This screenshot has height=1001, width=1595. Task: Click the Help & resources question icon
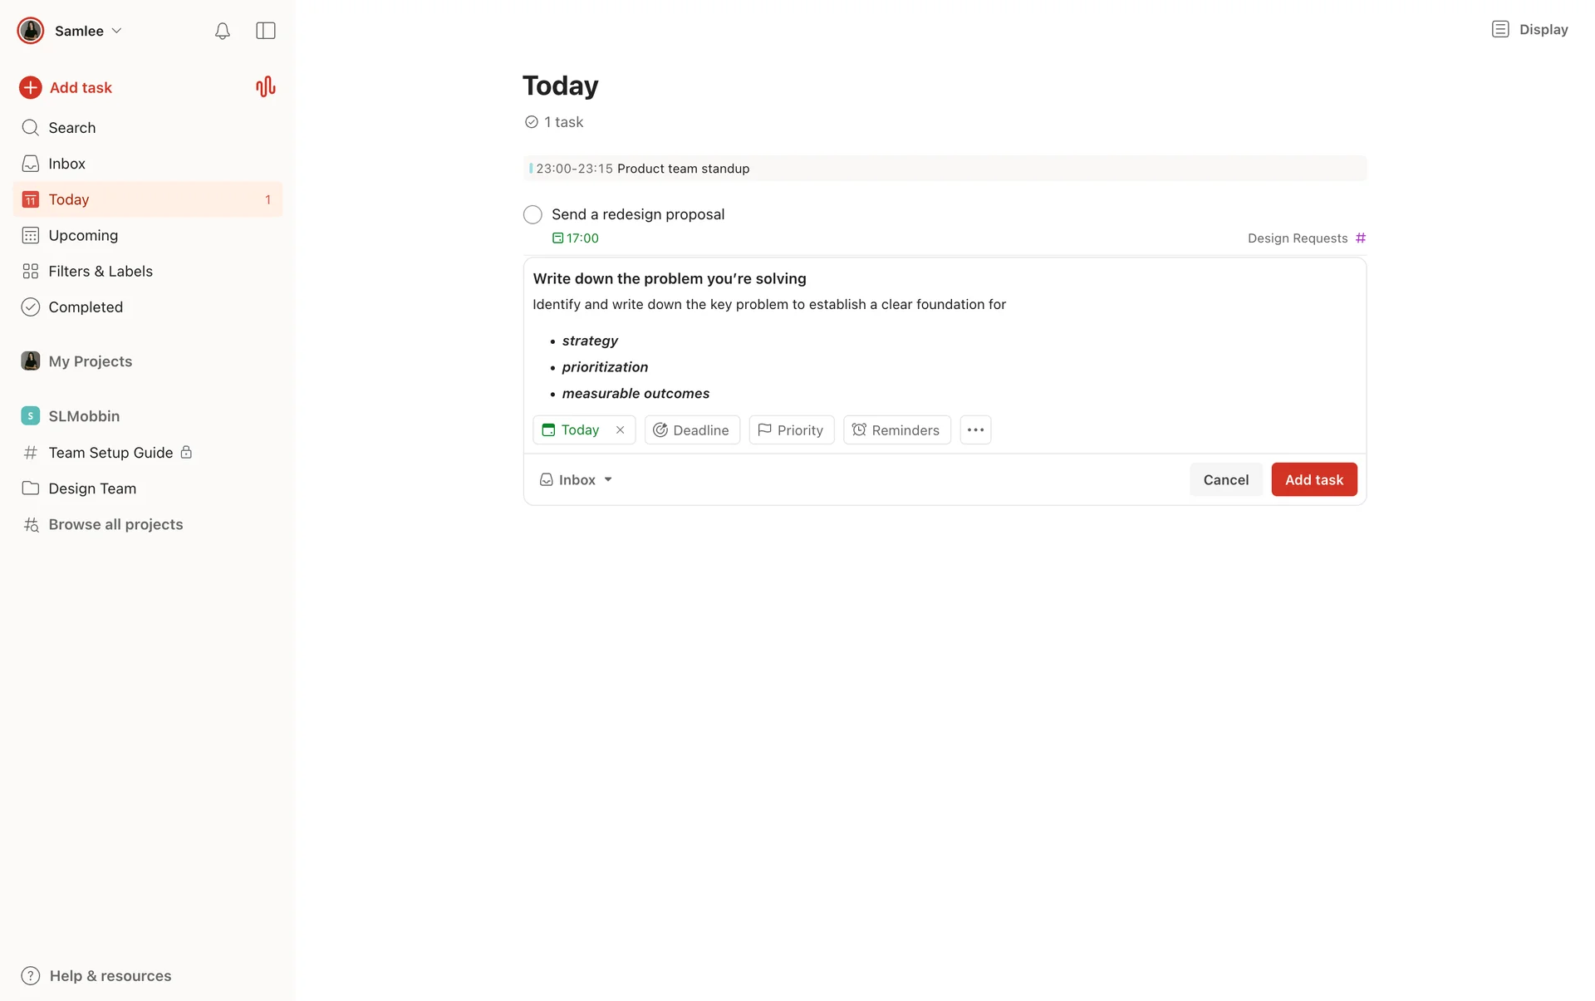31,975
